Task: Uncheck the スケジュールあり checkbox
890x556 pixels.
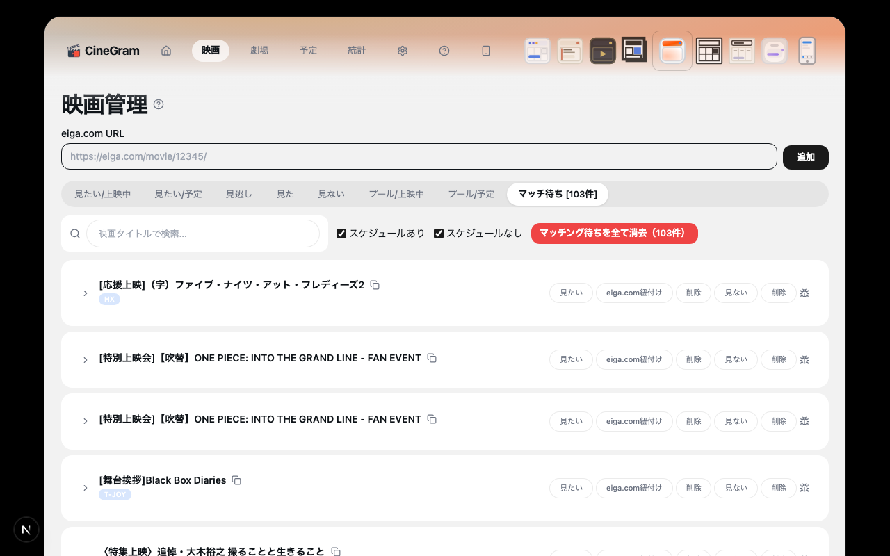Action: click(x=341, y=234)
